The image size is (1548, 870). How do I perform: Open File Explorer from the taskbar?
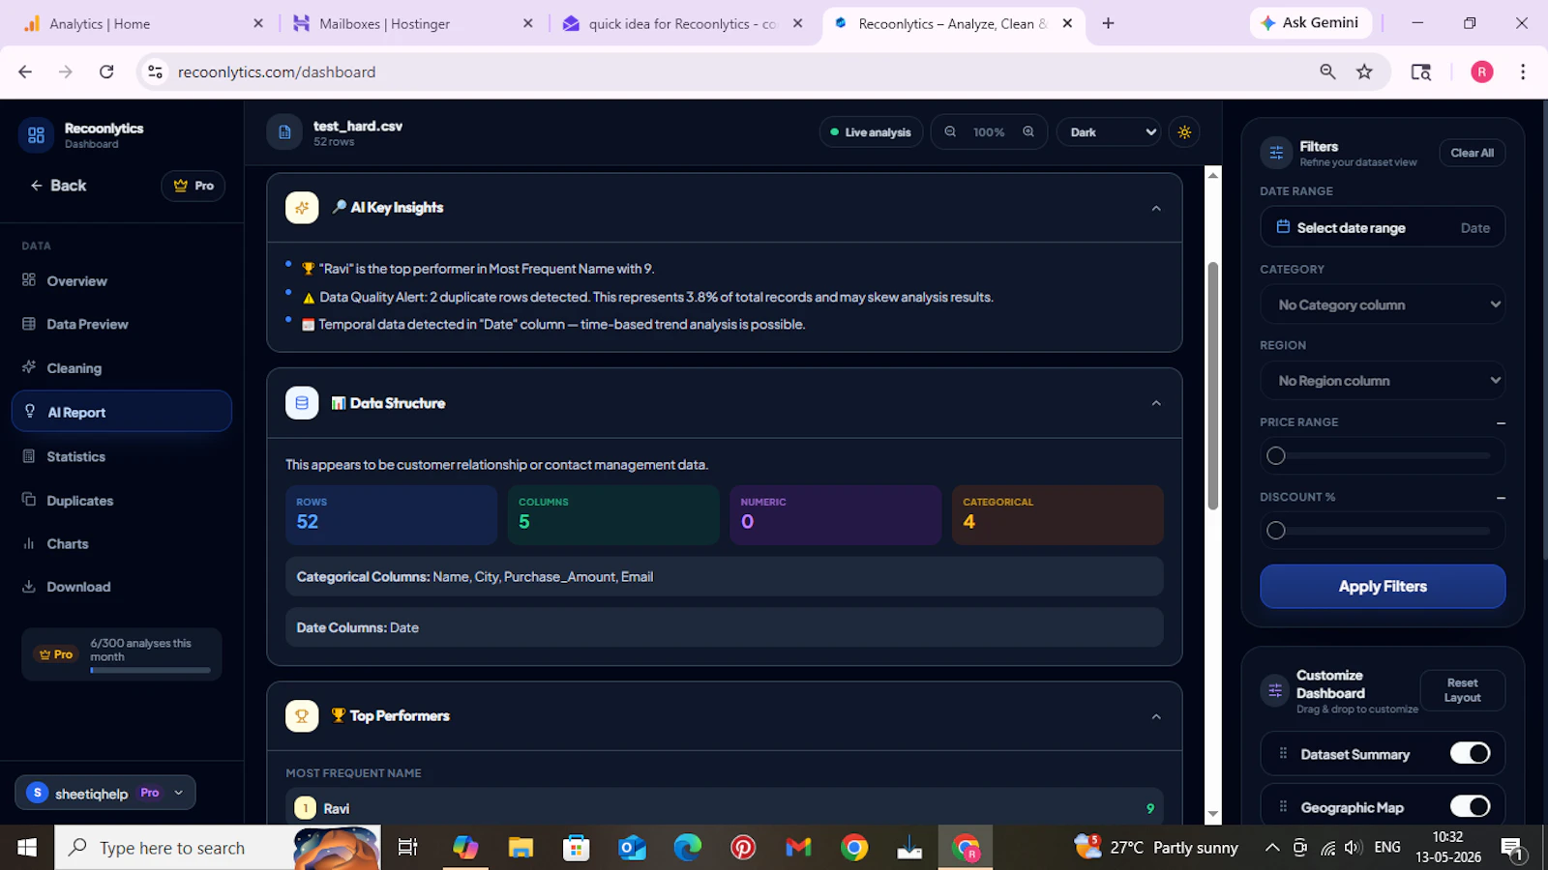click(521, 848)
